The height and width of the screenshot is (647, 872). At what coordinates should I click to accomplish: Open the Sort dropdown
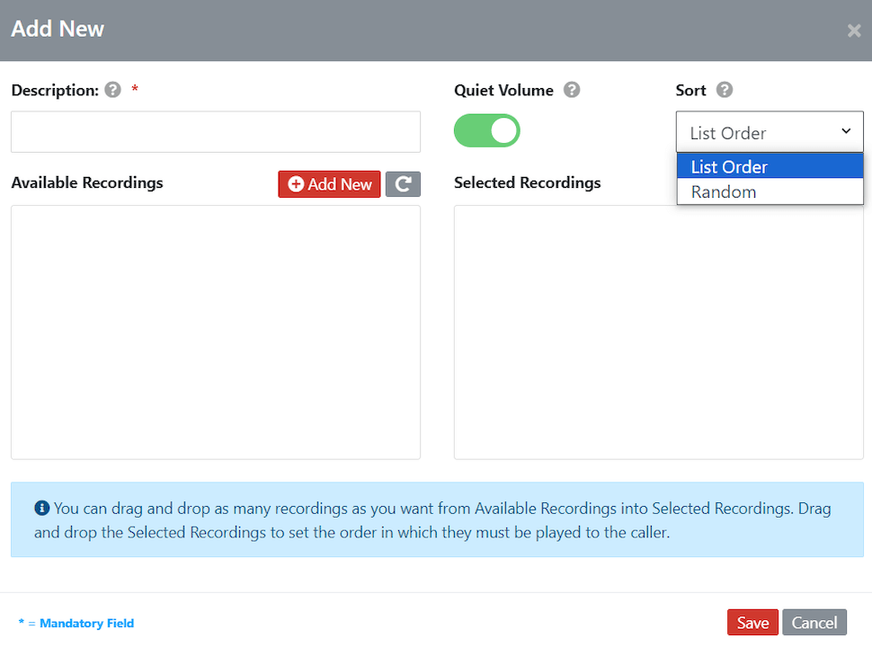tap(769, 131)
